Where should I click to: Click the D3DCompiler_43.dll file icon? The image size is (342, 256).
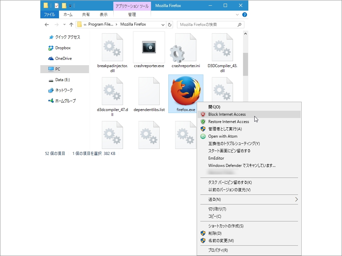(222, 47)
